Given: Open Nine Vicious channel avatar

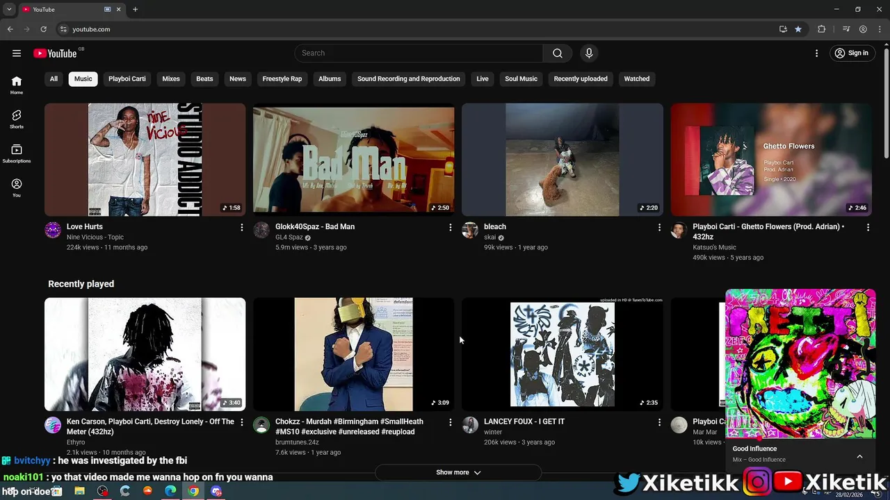Looking at the screenshot, I should pyautogui.click(x=53, y=231).
